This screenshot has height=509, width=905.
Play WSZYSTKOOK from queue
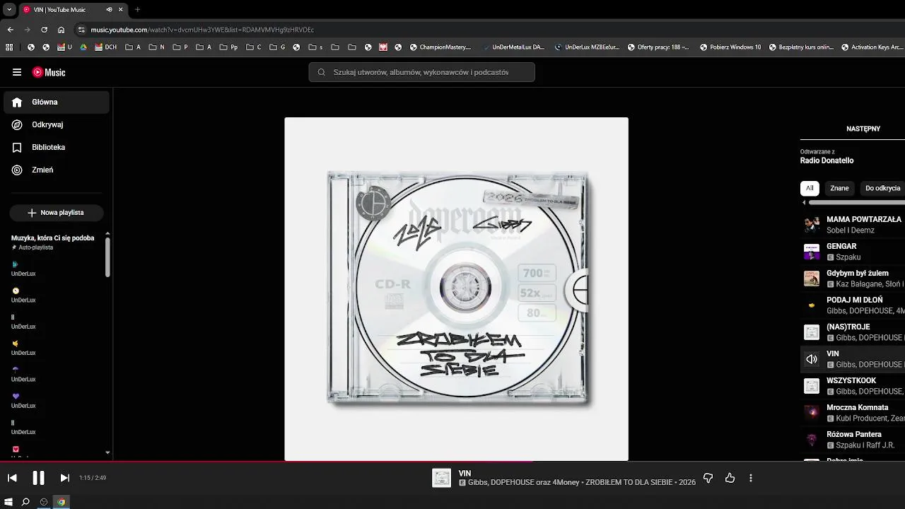tap(853, 386)
